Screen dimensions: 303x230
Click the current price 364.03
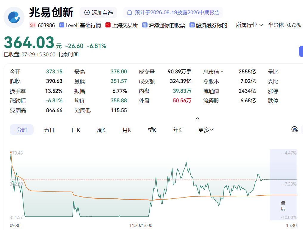[29, 42]
